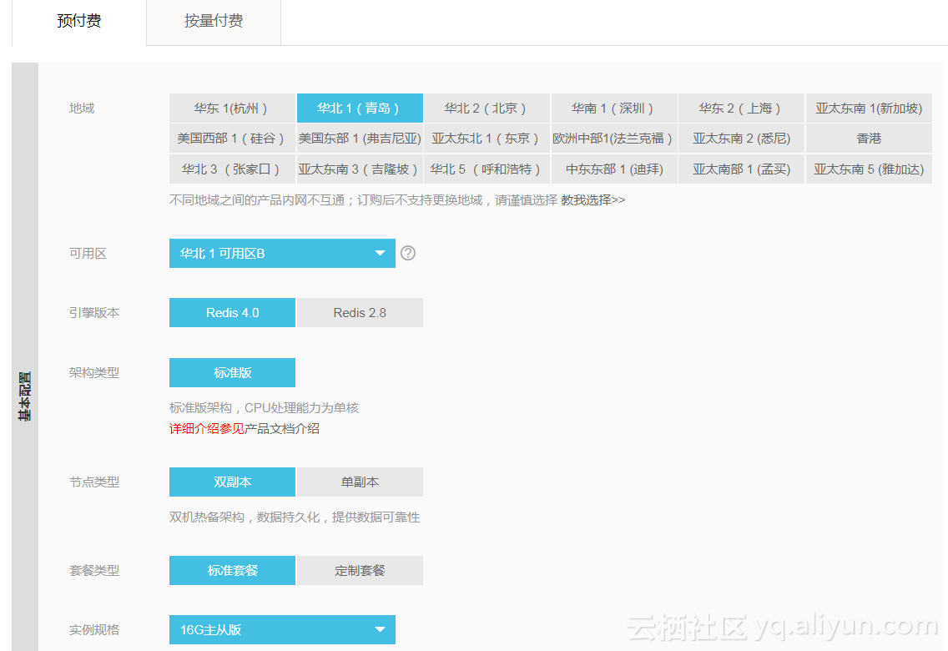Select region 华北 1（青岛）
The image size is (948, 651).
click(360, 108)
